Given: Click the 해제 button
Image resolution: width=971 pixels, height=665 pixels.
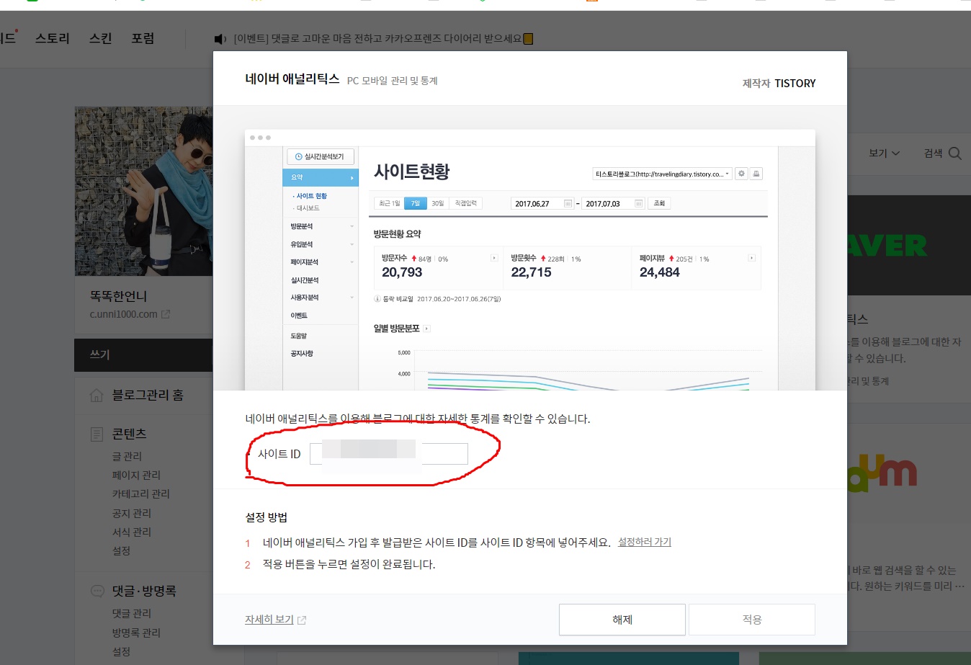Looking at the screenshot, I should pyautogui.click(x=622, y=620).
